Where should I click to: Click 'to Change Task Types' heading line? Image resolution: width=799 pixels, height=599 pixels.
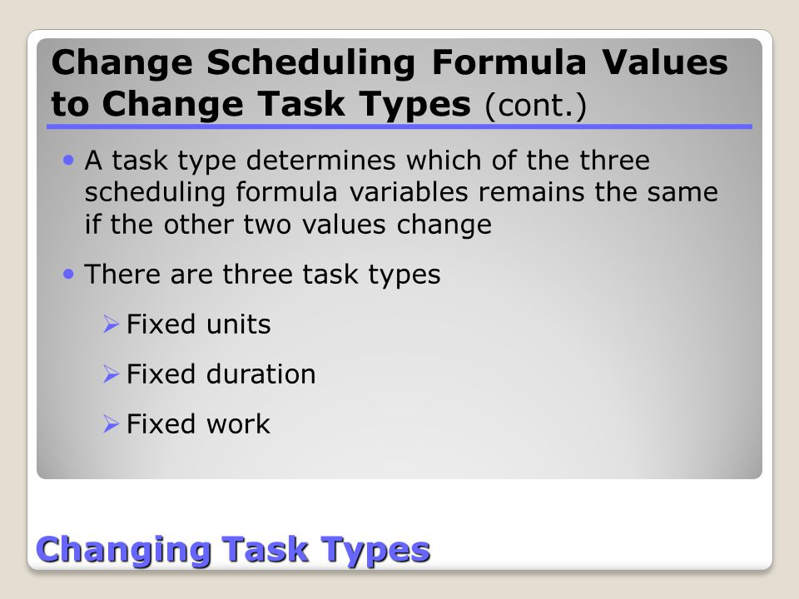[x=261, y=104]
